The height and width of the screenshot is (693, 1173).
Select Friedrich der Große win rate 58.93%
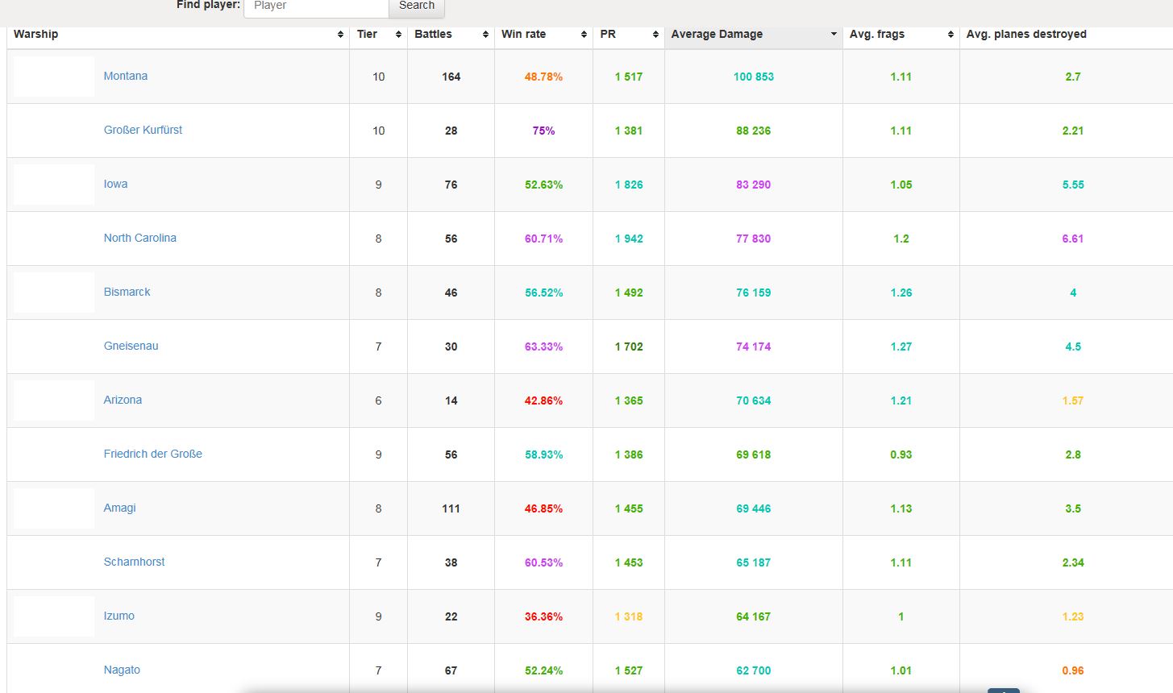click(543, 454)
